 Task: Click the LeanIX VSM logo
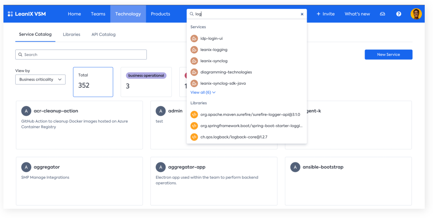click(27, 14)
